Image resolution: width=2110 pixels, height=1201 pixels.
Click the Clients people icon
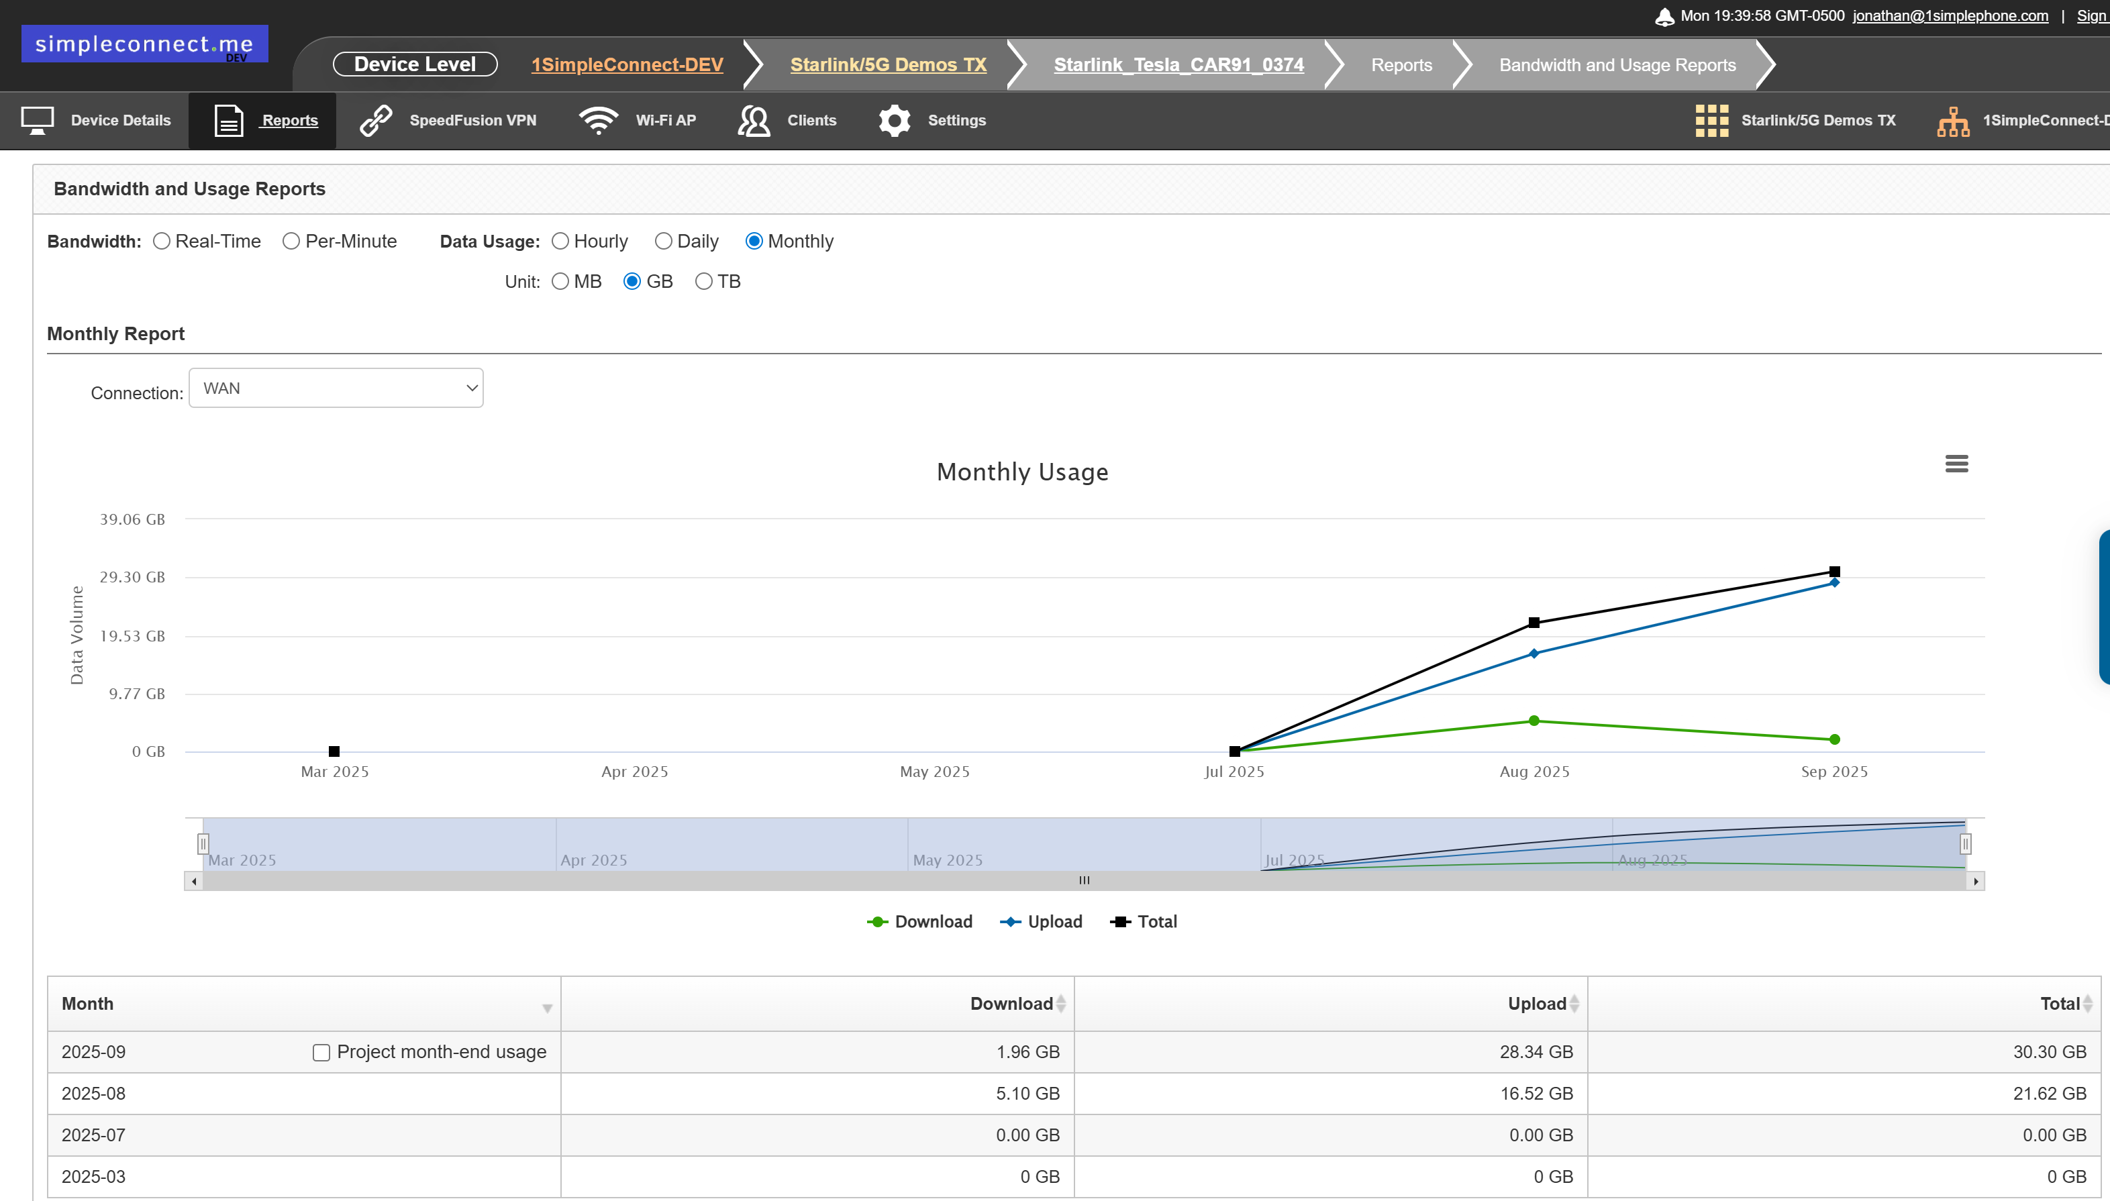(x=753, y=120)
